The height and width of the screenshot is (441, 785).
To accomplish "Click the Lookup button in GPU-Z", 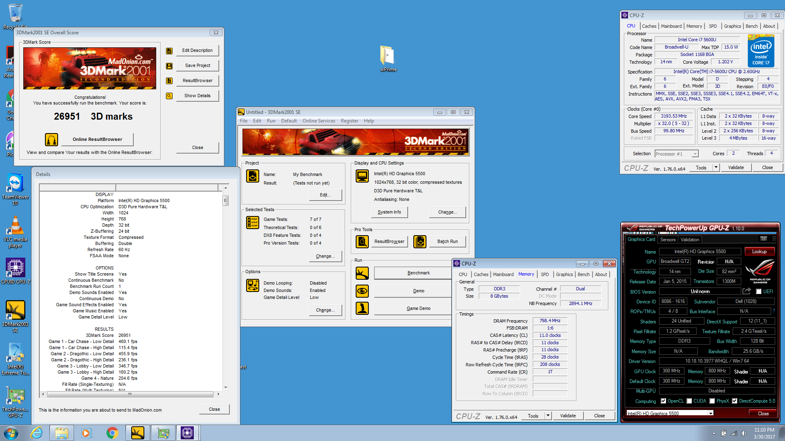I will point(759,252).
